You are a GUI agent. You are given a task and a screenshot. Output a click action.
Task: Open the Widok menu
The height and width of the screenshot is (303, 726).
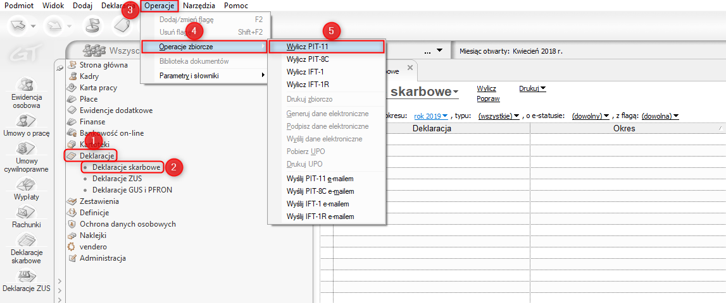pyautogui.click(x=53, y=6)
